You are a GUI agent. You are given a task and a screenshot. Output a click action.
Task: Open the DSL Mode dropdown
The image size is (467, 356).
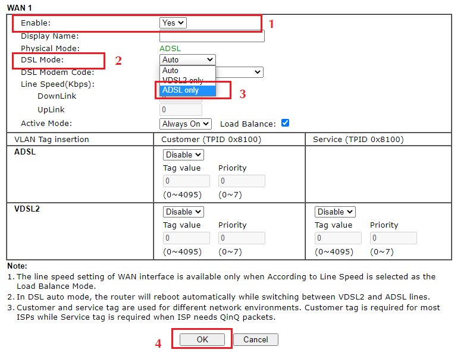(187, 59)
